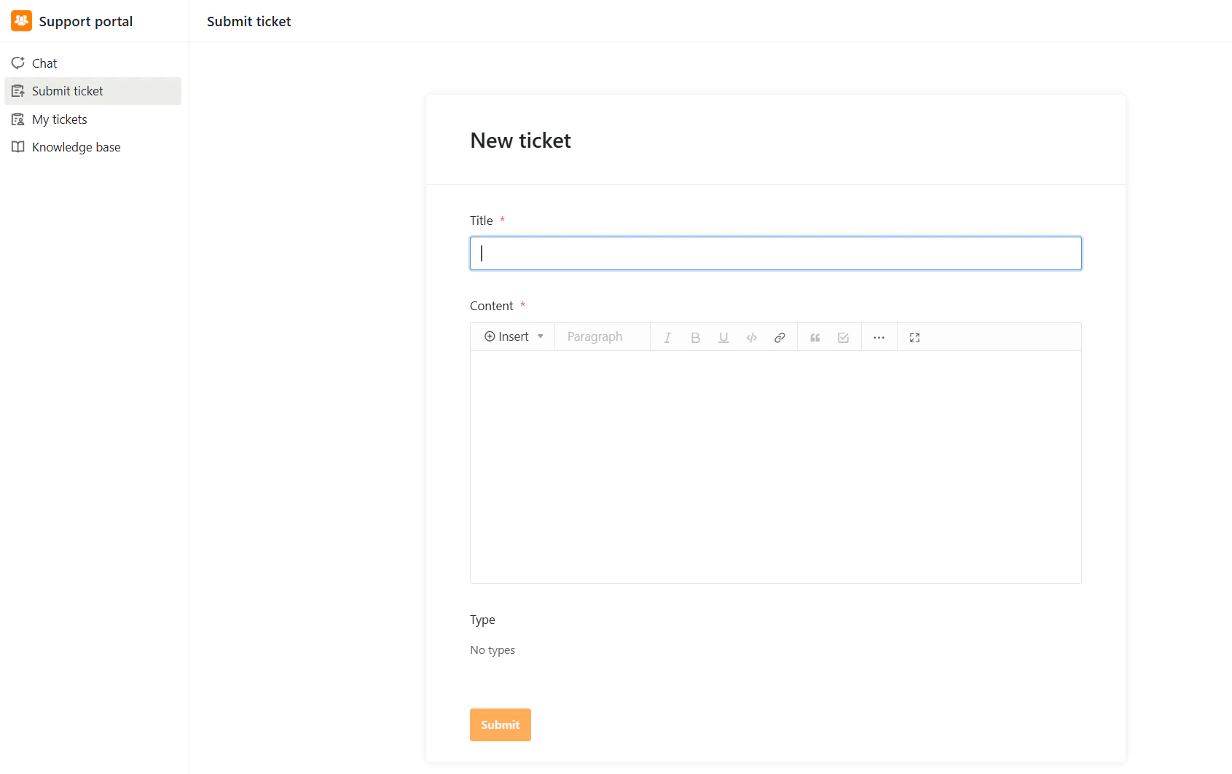Open the Chat page
Screen dimensions: 1232x774
click(93, 63)
